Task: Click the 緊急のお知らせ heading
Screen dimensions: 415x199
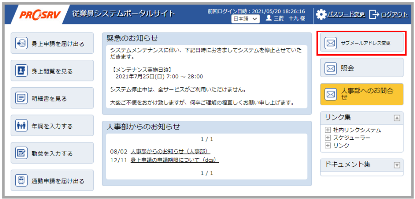Action: point(133,38)
